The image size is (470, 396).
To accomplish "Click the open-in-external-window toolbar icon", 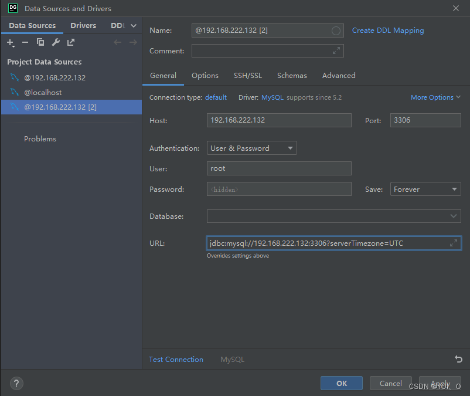I will [71, 42].
